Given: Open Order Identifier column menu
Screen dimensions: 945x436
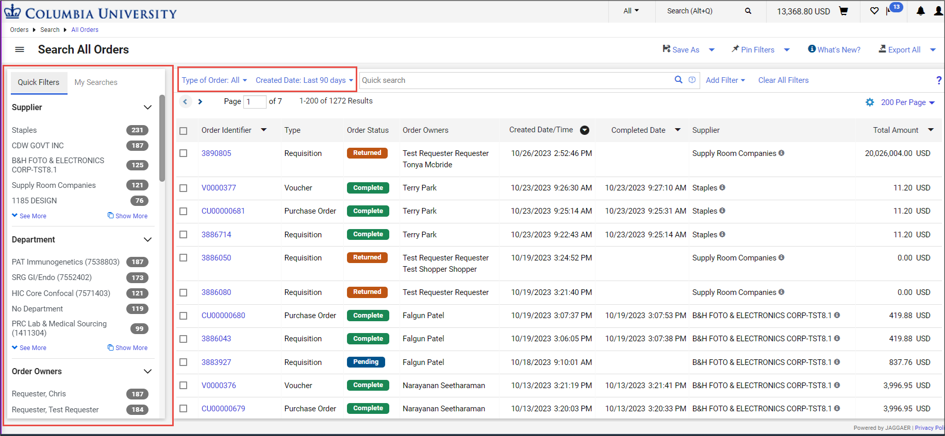Looking at the screenshot, I should (263, 130).
